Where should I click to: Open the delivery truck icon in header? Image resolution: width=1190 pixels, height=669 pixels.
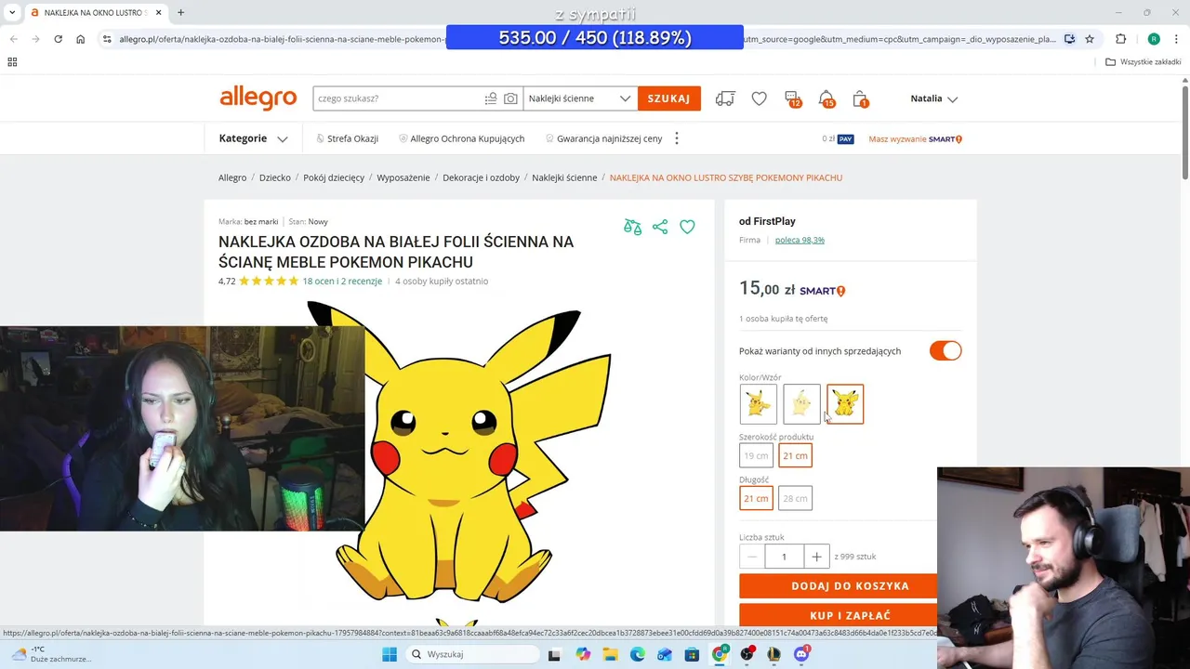pos(725,98)
